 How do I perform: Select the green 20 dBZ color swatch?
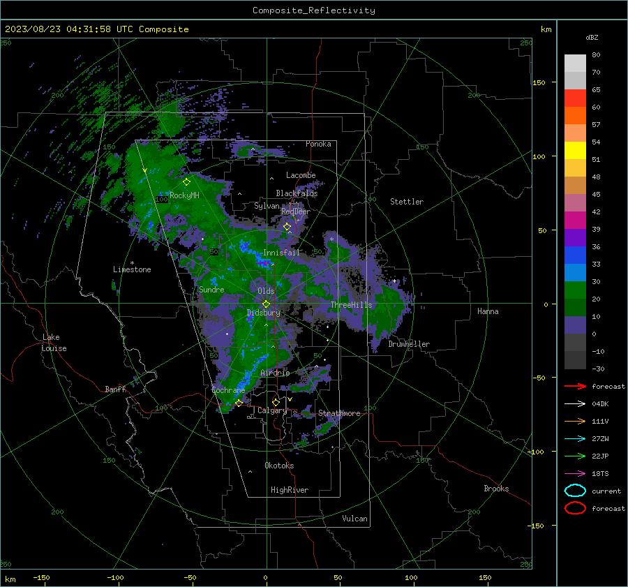[575, 290]
